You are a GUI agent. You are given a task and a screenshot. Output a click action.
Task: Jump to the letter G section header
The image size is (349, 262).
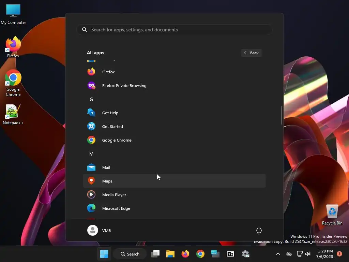point(91,99)
